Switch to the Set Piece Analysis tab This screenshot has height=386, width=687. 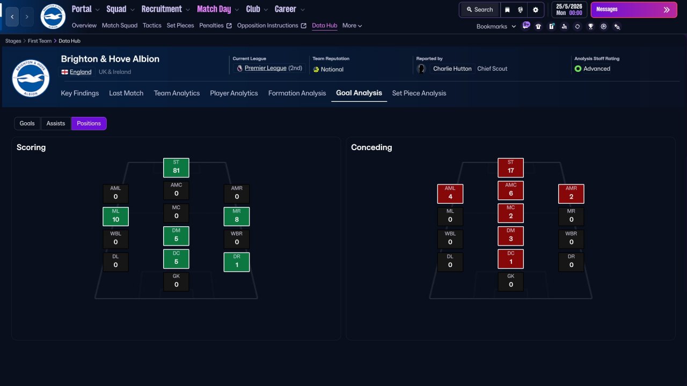pyautogui.click(x=419, y=93)
